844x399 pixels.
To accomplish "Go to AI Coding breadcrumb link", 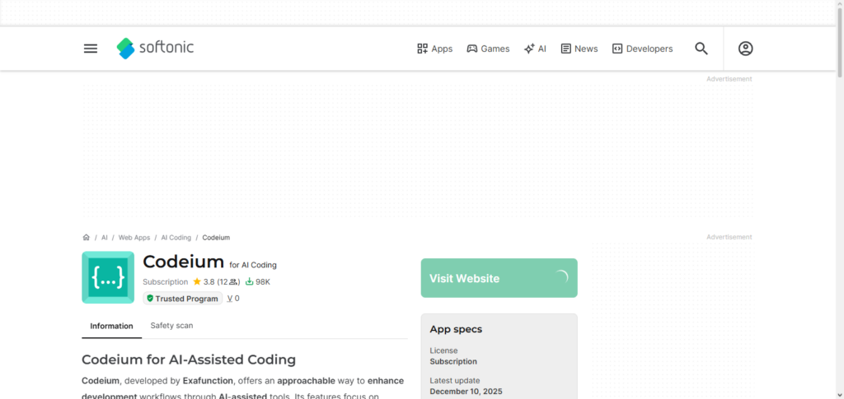I will pos(176,238).
